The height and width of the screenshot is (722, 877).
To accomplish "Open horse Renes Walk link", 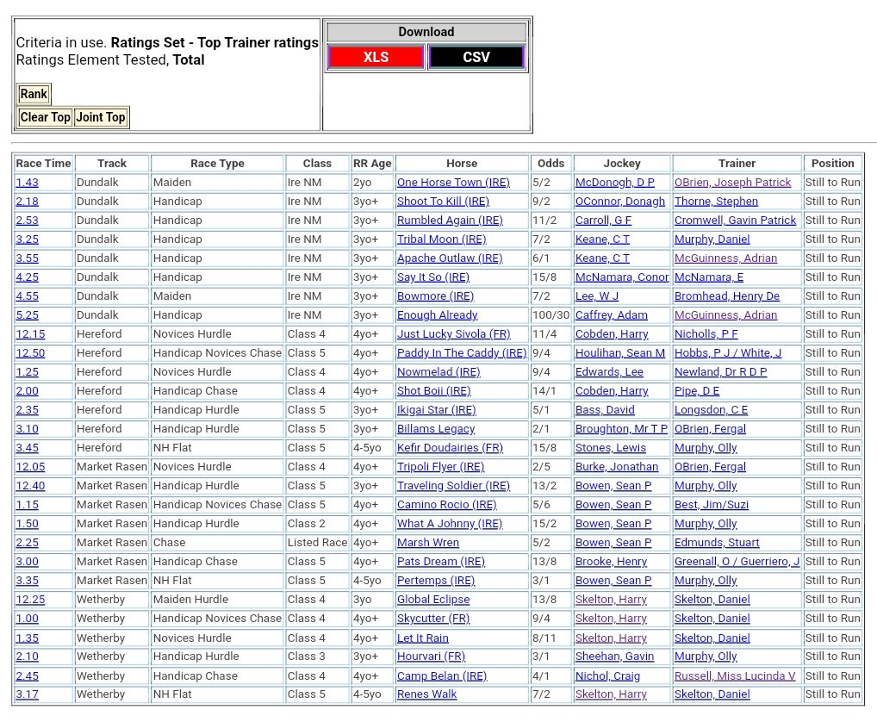I will pyautogui.click(x=426, y=694).
